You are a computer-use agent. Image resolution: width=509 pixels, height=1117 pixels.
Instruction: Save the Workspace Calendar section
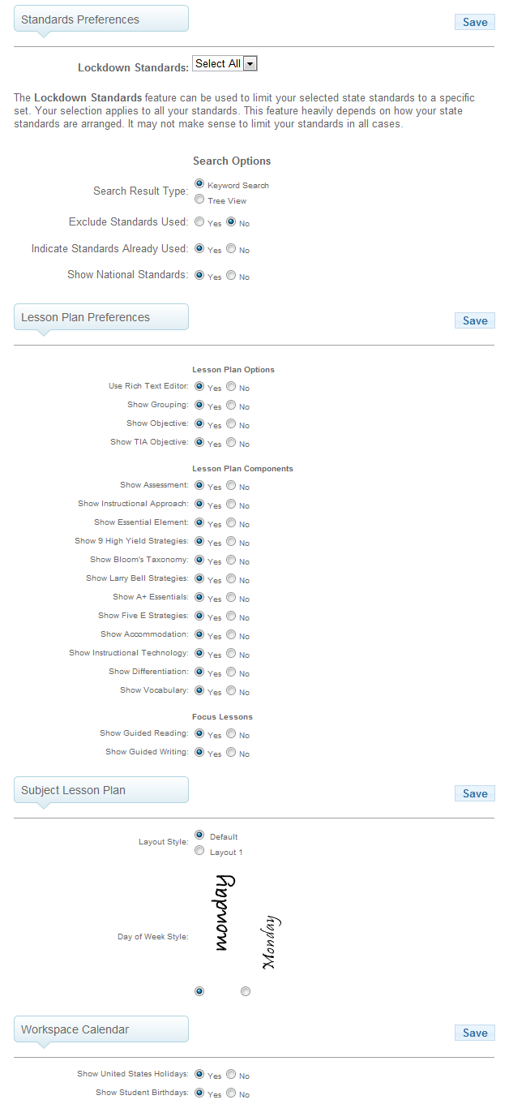pyautogui.click(x=475, y=1033)
